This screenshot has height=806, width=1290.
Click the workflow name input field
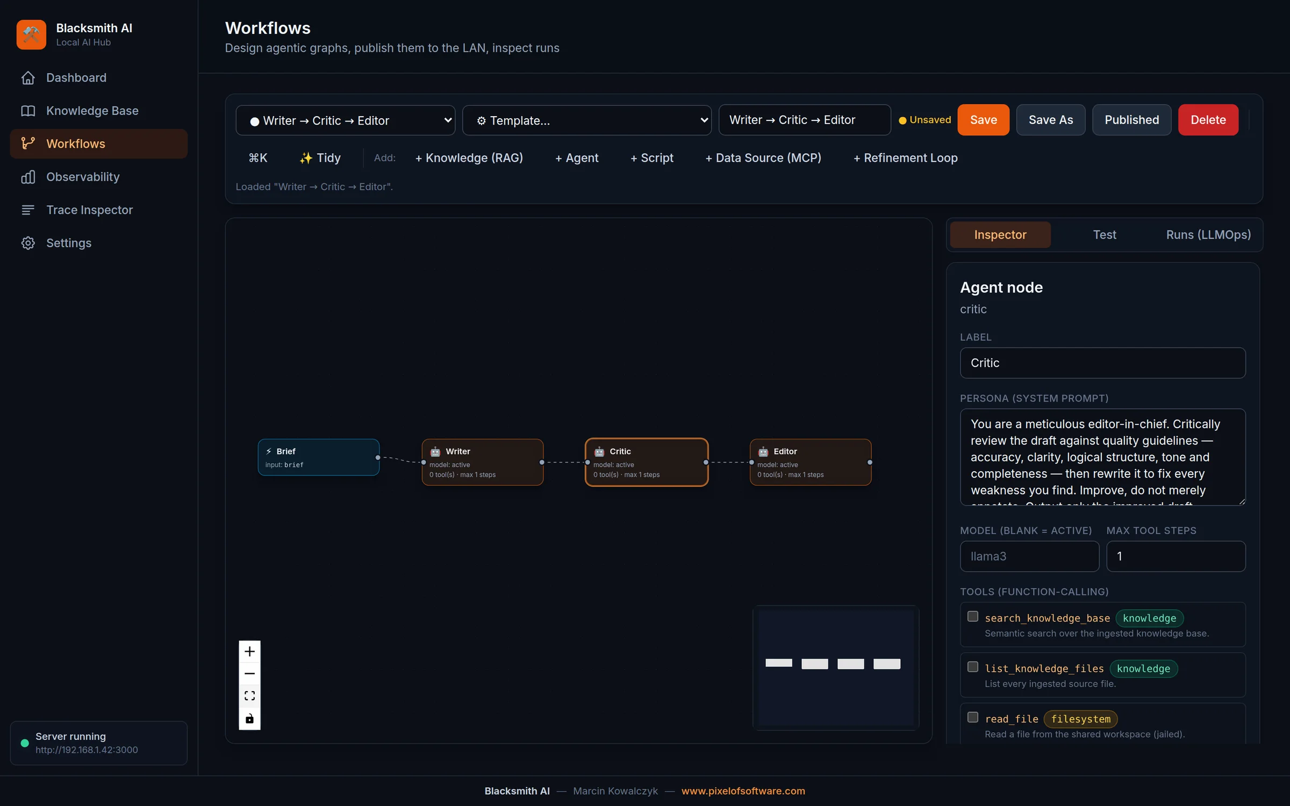tap(805, 120)
